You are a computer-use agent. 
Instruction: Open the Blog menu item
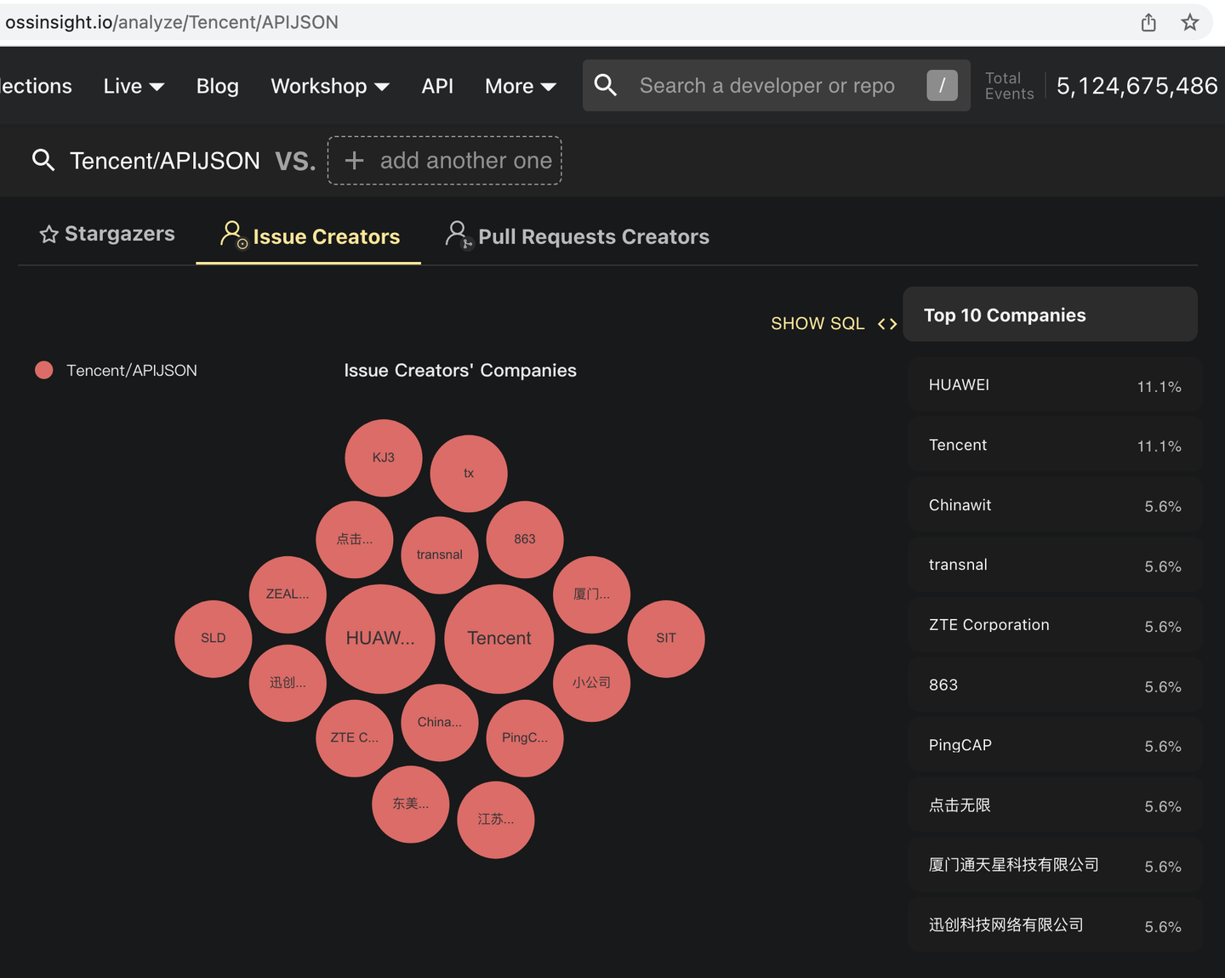217,86
